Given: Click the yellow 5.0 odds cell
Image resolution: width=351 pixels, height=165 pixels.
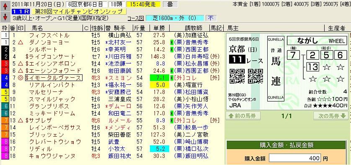Looking at the screenshot, I should click(x=160, y=85).
